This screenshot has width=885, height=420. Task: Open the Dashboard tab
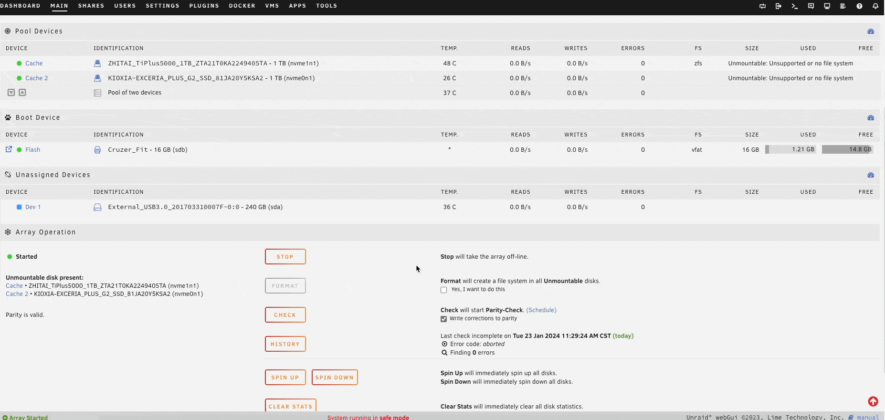(20, 6)
